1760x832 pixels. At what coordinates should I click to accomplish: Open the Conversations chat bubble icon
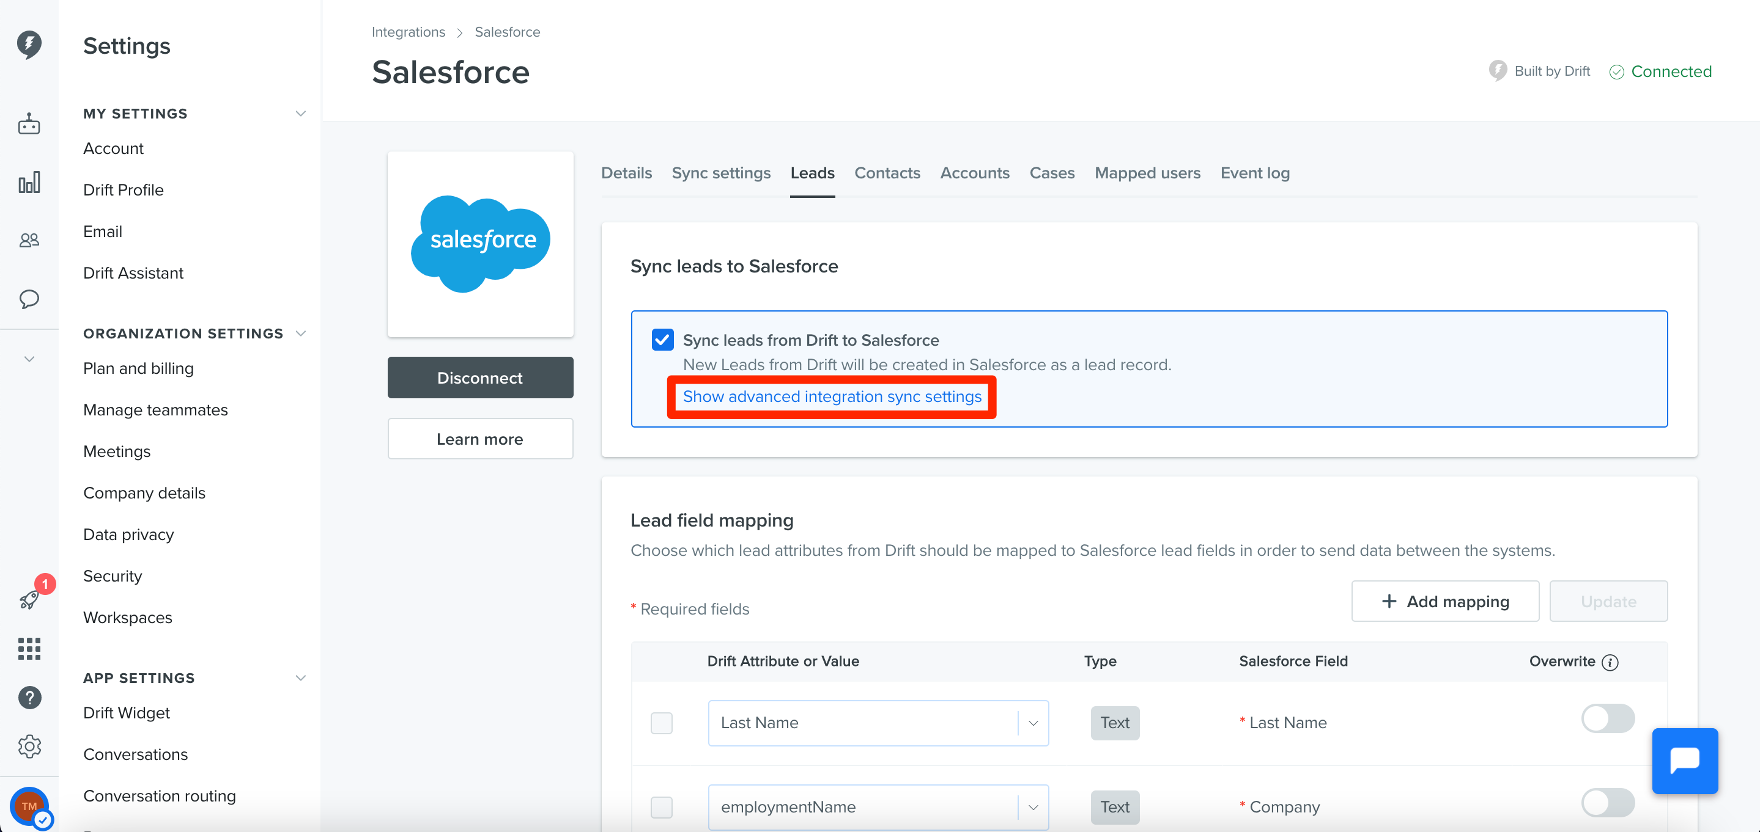29,299
